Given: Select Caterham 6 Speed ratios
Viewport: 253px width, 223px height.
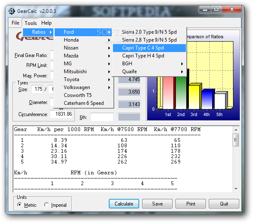Looking at the screenshot, I should coord(83,103).
